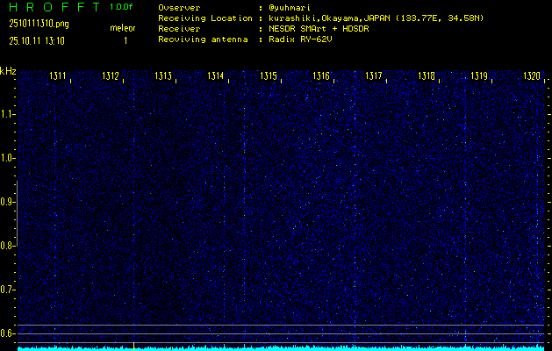
Task: Click the 1320 time marker
Action: 532,77
